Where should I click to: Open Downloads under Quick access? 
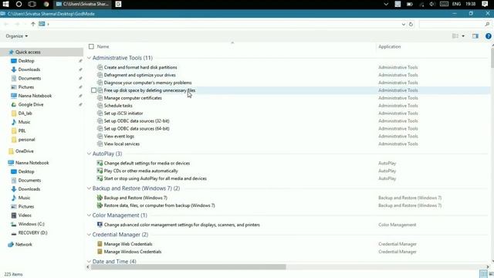pyautogui.click(x=29, y=69)
